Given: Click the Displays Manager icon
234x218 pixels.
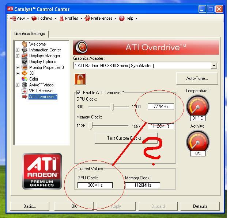Looking at the screenshot, I should [x=24, y=56].
